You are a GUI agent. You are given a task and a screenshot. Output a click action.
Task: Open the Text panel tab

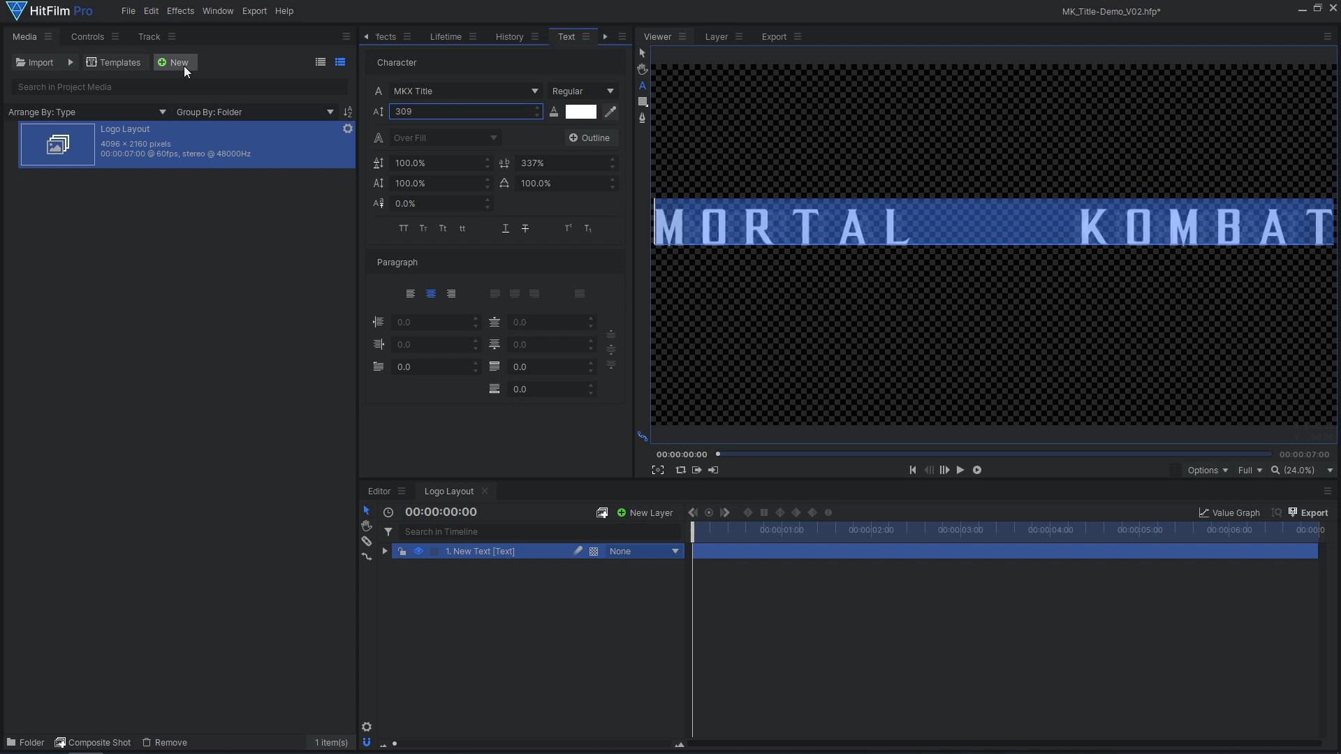point(566,37)
